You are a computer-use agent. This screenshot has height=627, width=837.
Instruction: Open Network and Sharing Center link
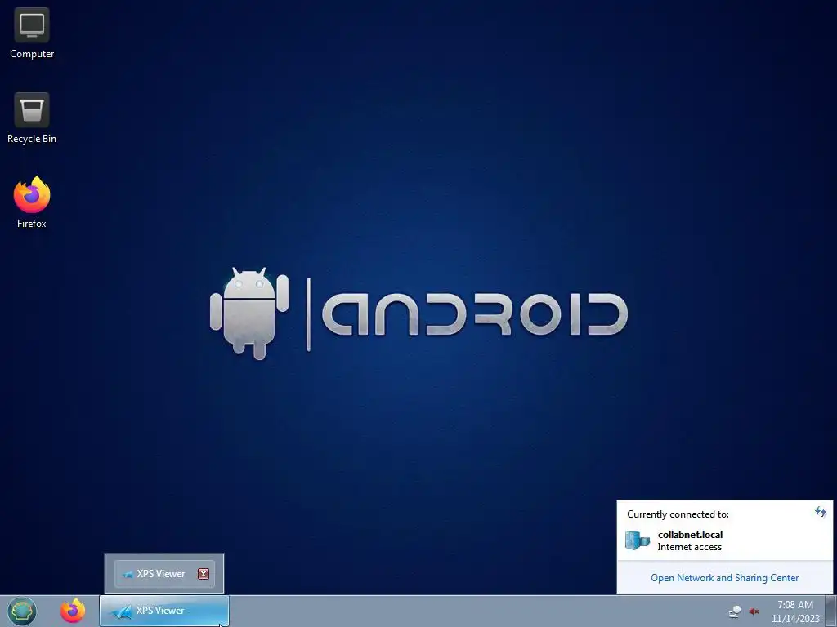[724, 578]
